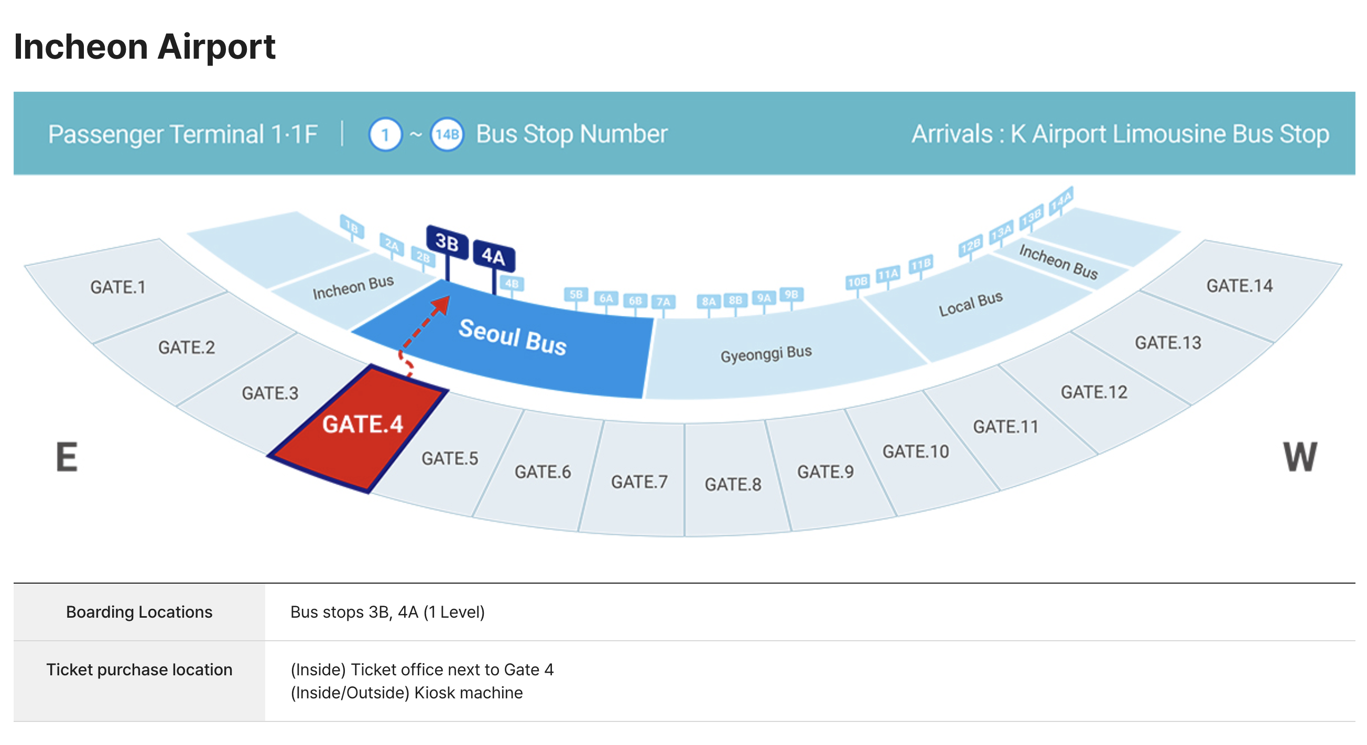The image size is (1367, 745).
Task: Click the circled number 1 icon
Action: click(x=385, y=135)
